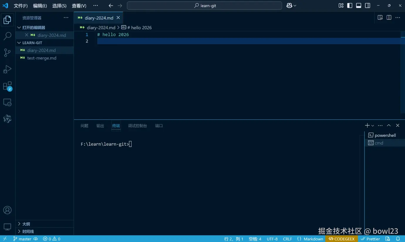Screen dimensions: 405x242
Task: Maximize the panel with the up chevron
Action: pos(389,125)
